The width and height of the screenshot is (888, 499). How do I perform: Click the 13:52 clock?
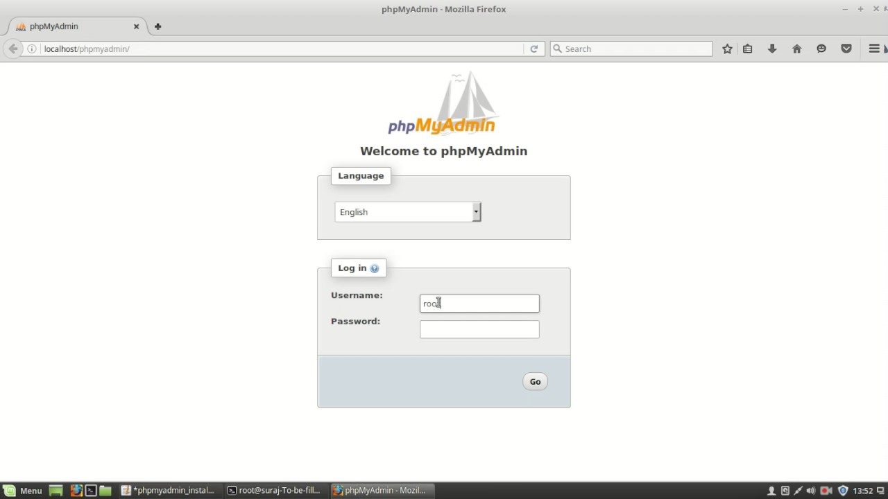(863, 491)
